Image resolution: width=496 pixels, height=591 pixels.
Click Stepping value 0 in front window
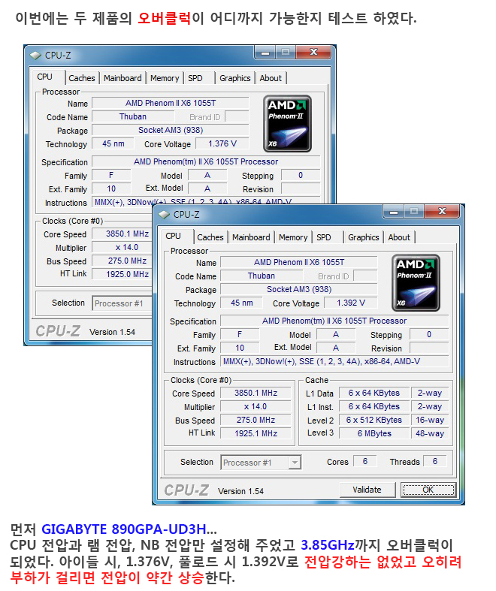[429, 334]
